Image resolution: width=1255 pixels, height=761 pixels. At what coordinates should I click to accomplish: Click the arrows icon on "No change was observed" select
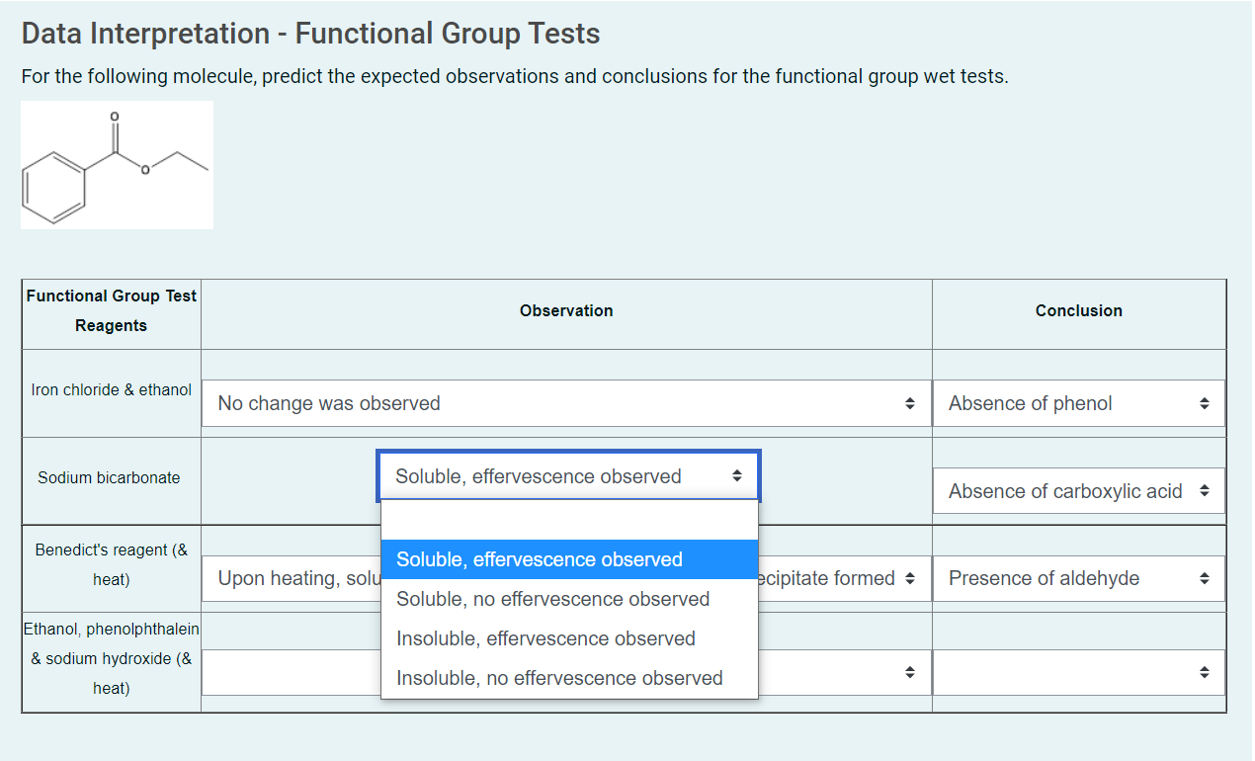(910, 403)
